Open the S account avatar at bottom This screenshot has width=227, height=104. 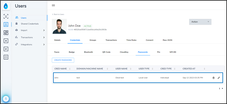pos(6,99)
